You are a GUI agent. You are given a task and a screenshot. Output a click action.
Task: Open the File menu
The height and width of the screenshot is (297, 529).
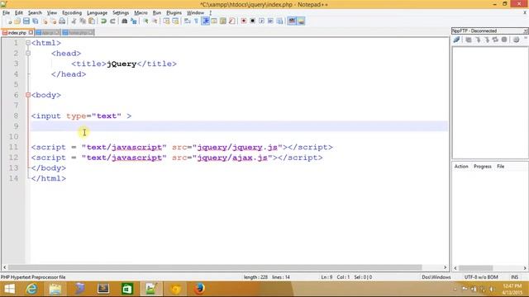[x=6, y=13]
